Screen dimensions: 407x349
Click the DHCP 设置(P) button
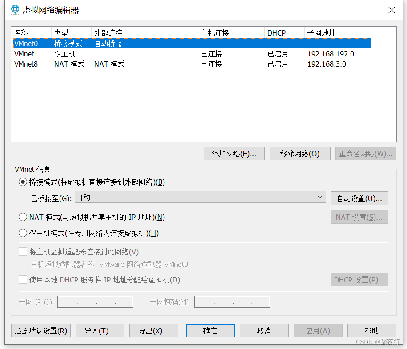tap(359, 279)
